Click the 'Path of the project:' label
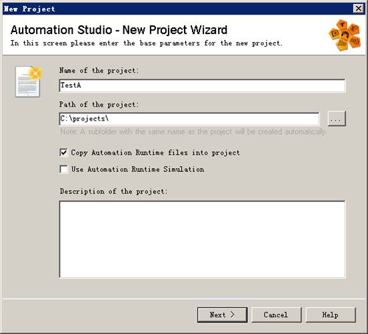Image resolution: width=368 pixels, height=334 pixels. tap(99, 104)
